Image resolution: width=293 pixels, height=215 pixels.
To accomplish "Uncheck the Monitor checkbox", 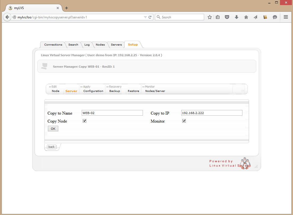I will [x=184, y=121].
